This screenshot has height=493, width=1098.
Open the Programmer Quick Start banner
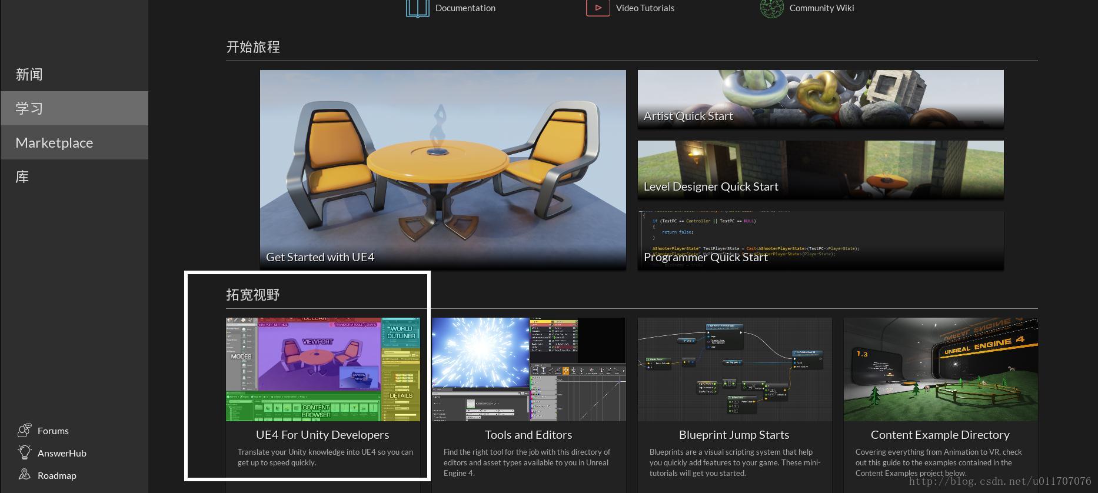[821, 241]
